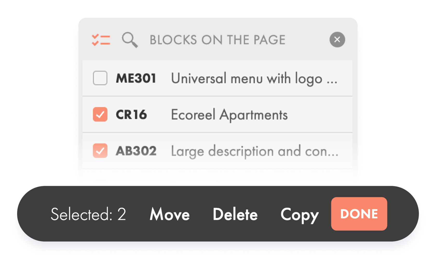
Task: Click the orange Done button
Action: pos(359,214)
